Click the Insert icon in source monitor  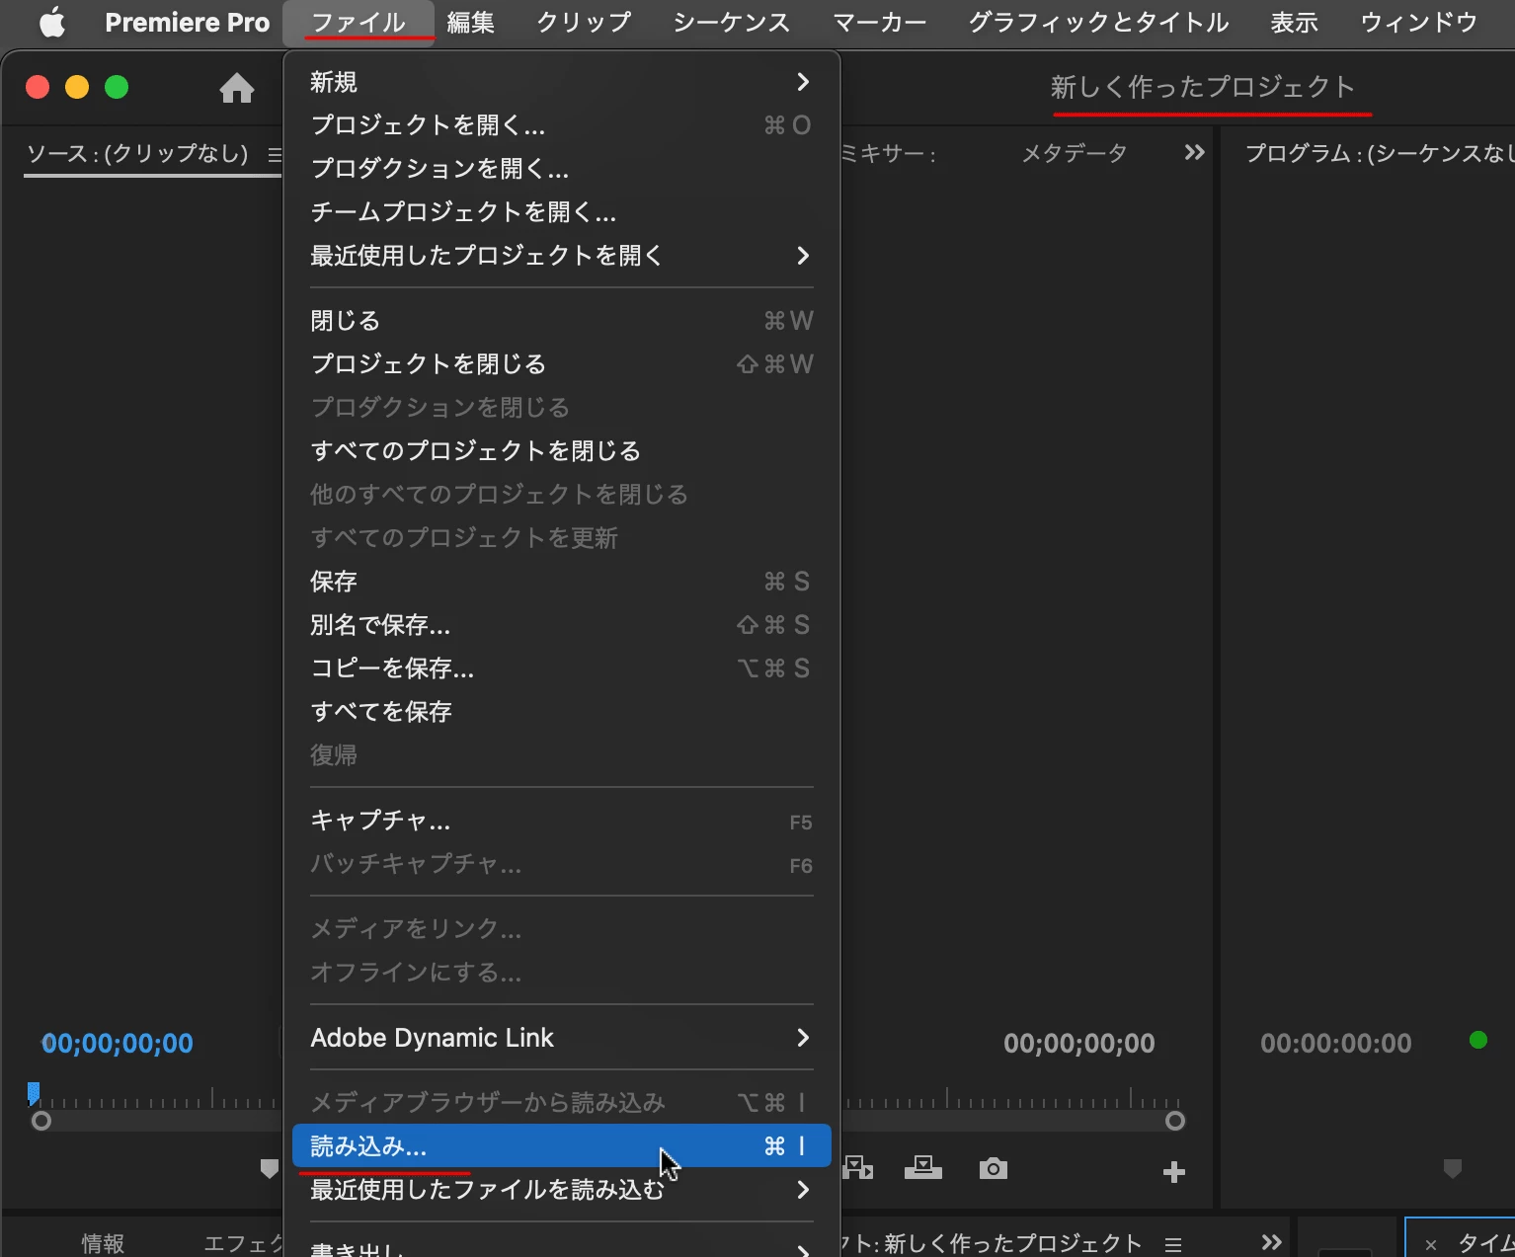pyautogui.click(x=858, y=1169)
